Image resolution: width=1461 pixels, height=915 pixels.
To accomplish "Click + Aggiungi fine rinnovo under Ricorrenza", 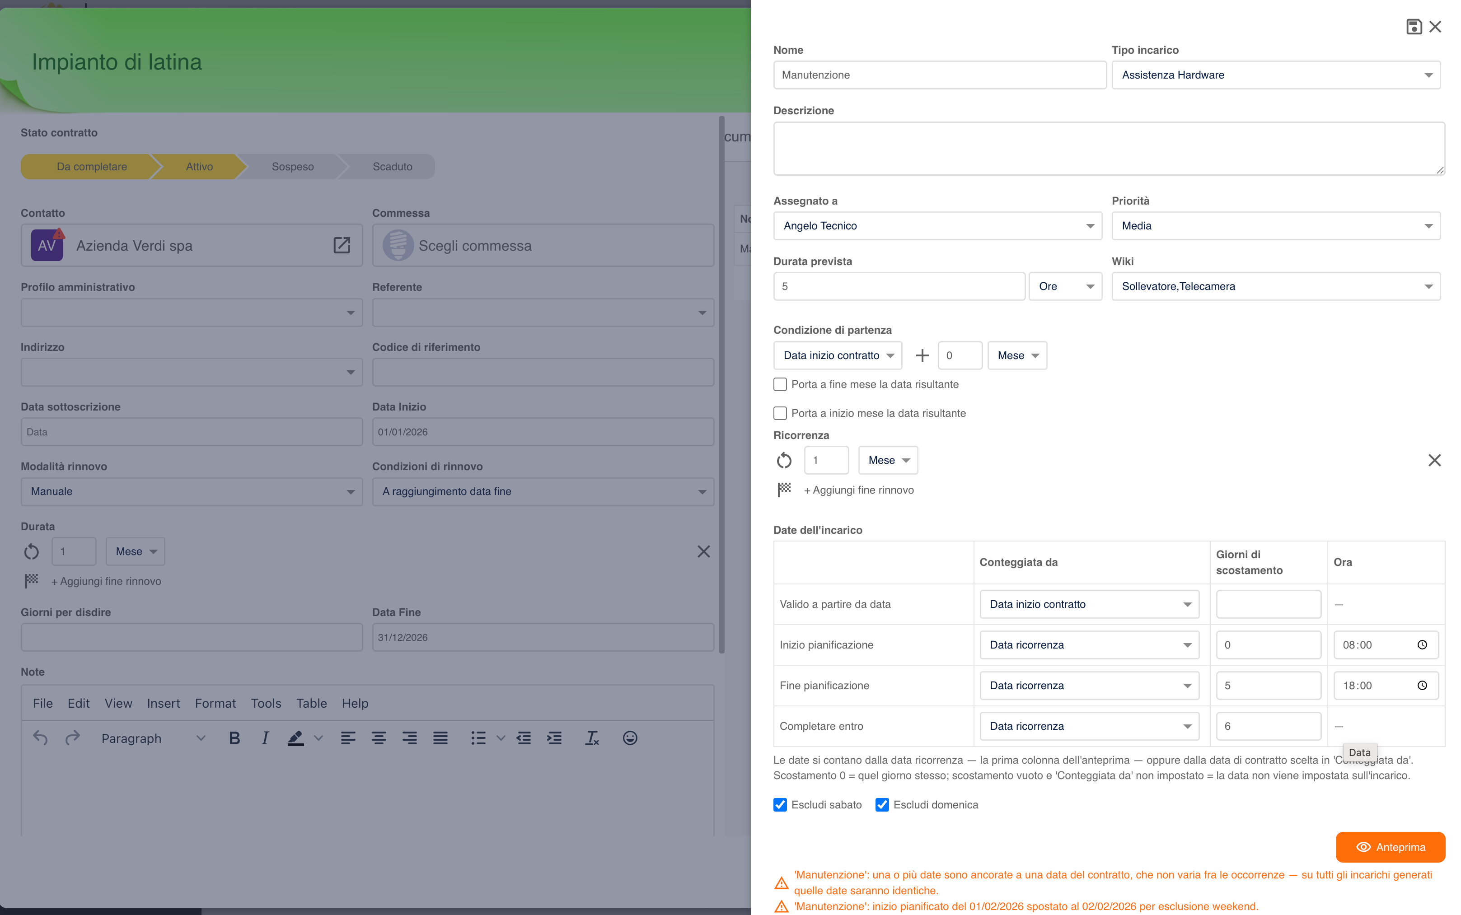I will coord(859,490).
